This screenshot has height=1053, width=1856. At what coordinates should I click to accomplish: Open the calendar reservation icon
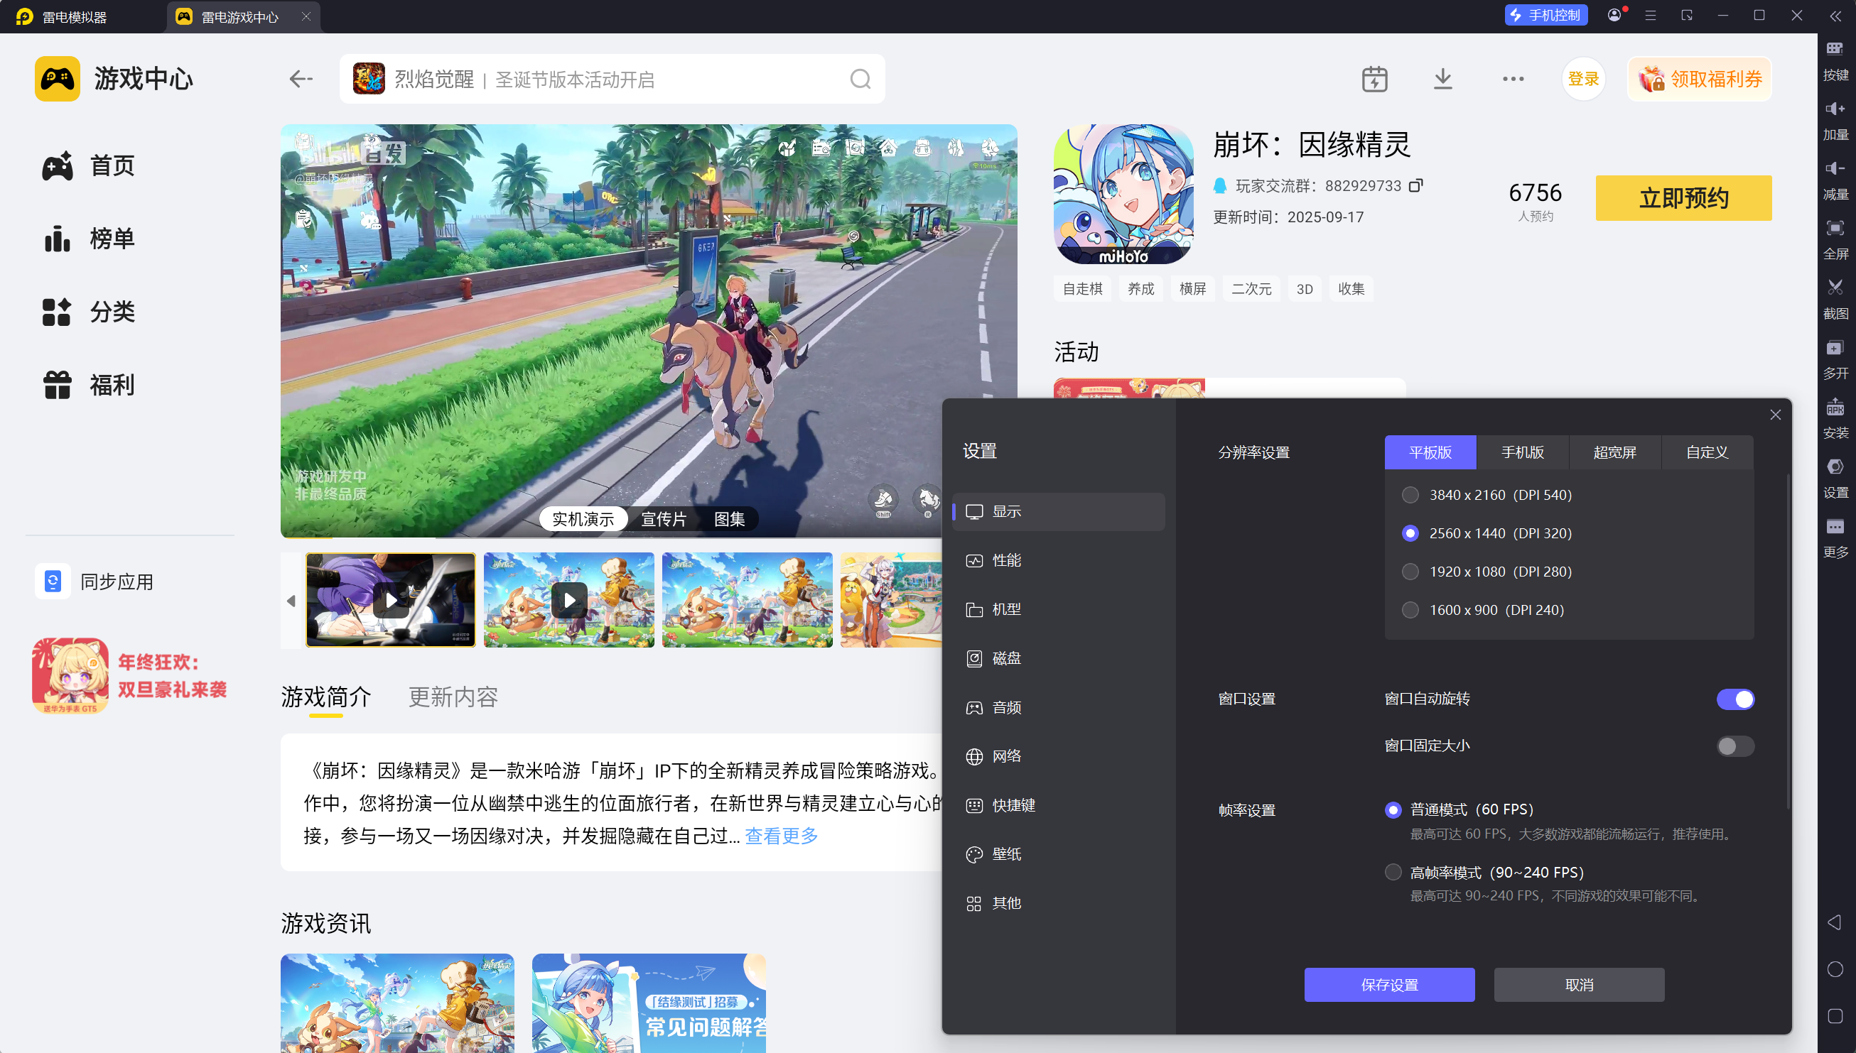point(1374,79)
